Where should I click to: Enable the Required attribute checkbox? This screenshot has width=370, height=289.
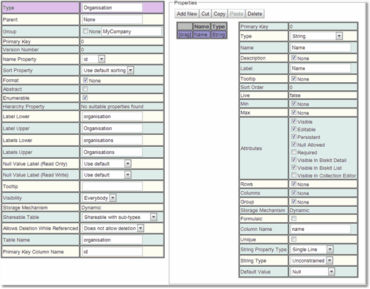point(294,153)
